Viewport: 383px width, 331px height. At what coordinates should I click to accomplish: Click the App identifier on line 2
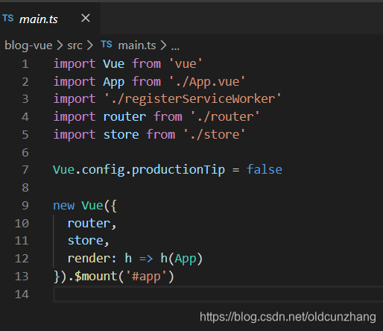coord(114,83)
